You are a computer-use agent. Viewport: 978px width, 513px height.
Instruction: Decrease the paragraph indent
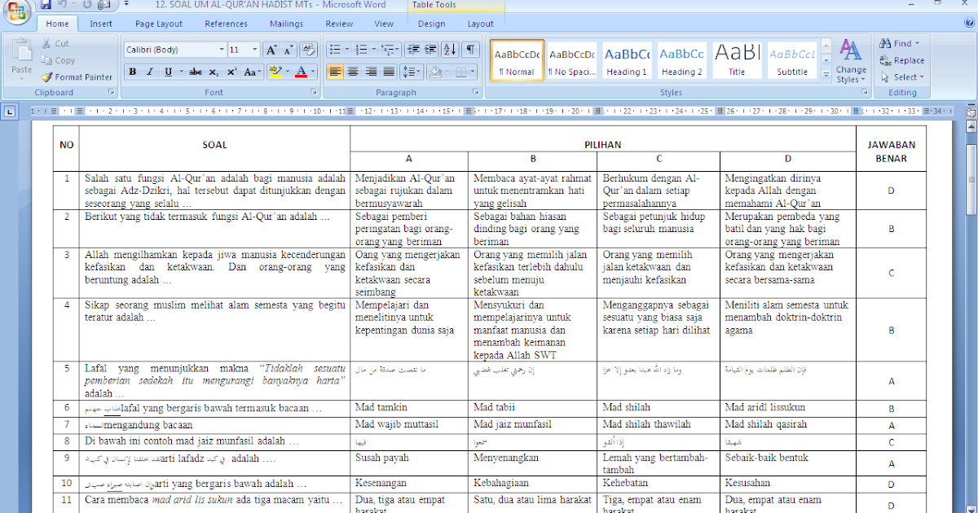click(415, 50)
